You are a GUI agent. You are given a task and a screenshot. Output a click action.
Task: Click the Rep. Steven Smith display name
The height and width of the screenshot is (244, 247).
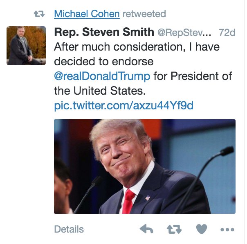click(104, 32)
